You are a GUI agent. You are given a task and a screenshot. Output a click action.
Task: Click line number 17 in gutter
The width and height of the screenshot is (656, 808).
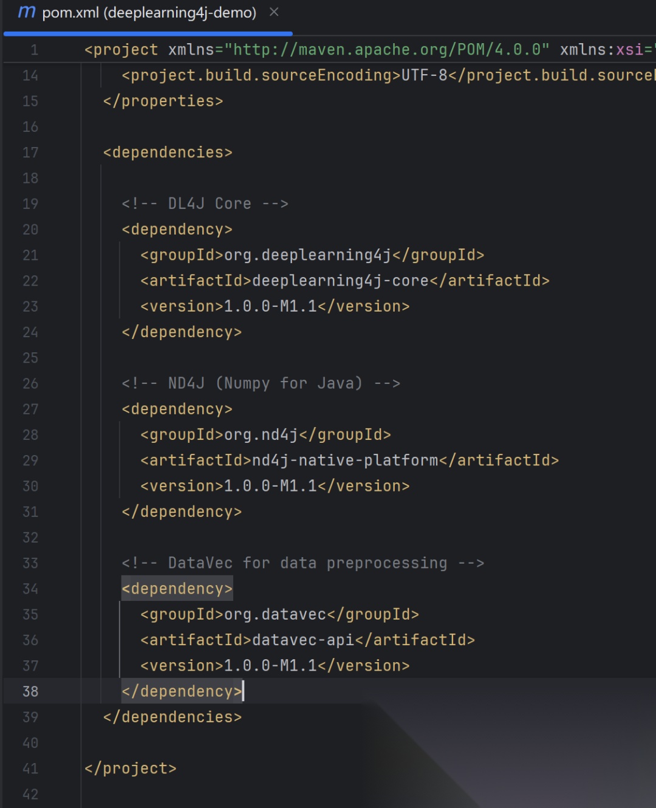click(30, 152)
